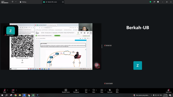Screen dimensions: 173x97
Task: Open taskbar clock and date
Action: [165, 95]
